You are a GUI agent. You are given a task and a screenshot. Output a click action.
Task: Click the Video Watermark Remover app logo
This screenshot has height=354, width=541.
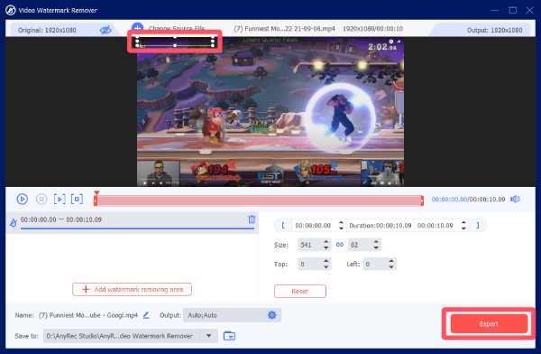click(11, 10)
